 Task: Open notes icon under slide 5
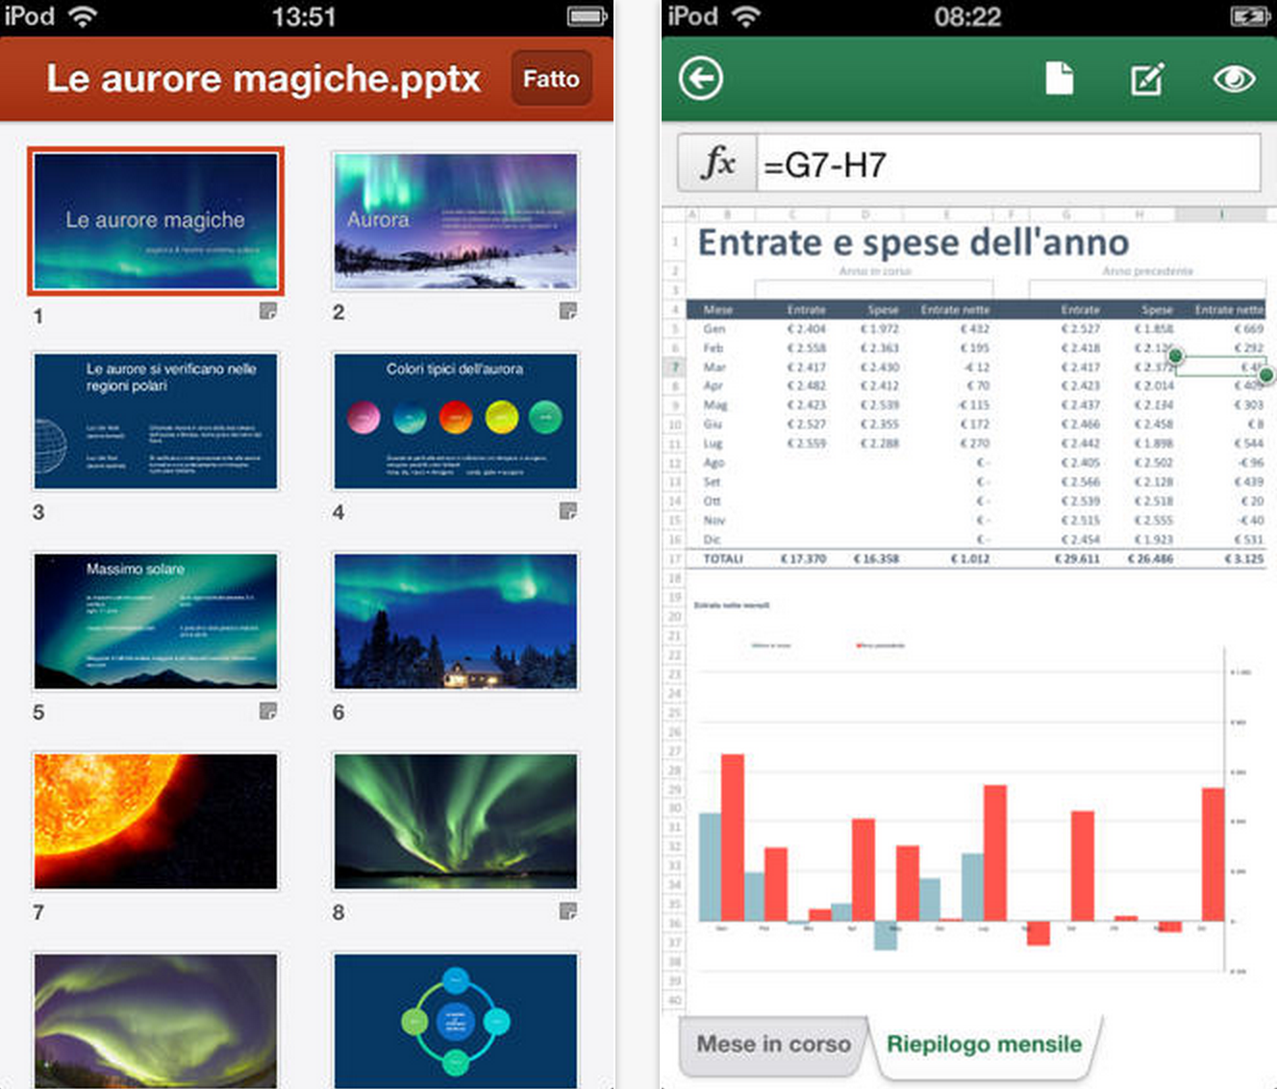268,710
